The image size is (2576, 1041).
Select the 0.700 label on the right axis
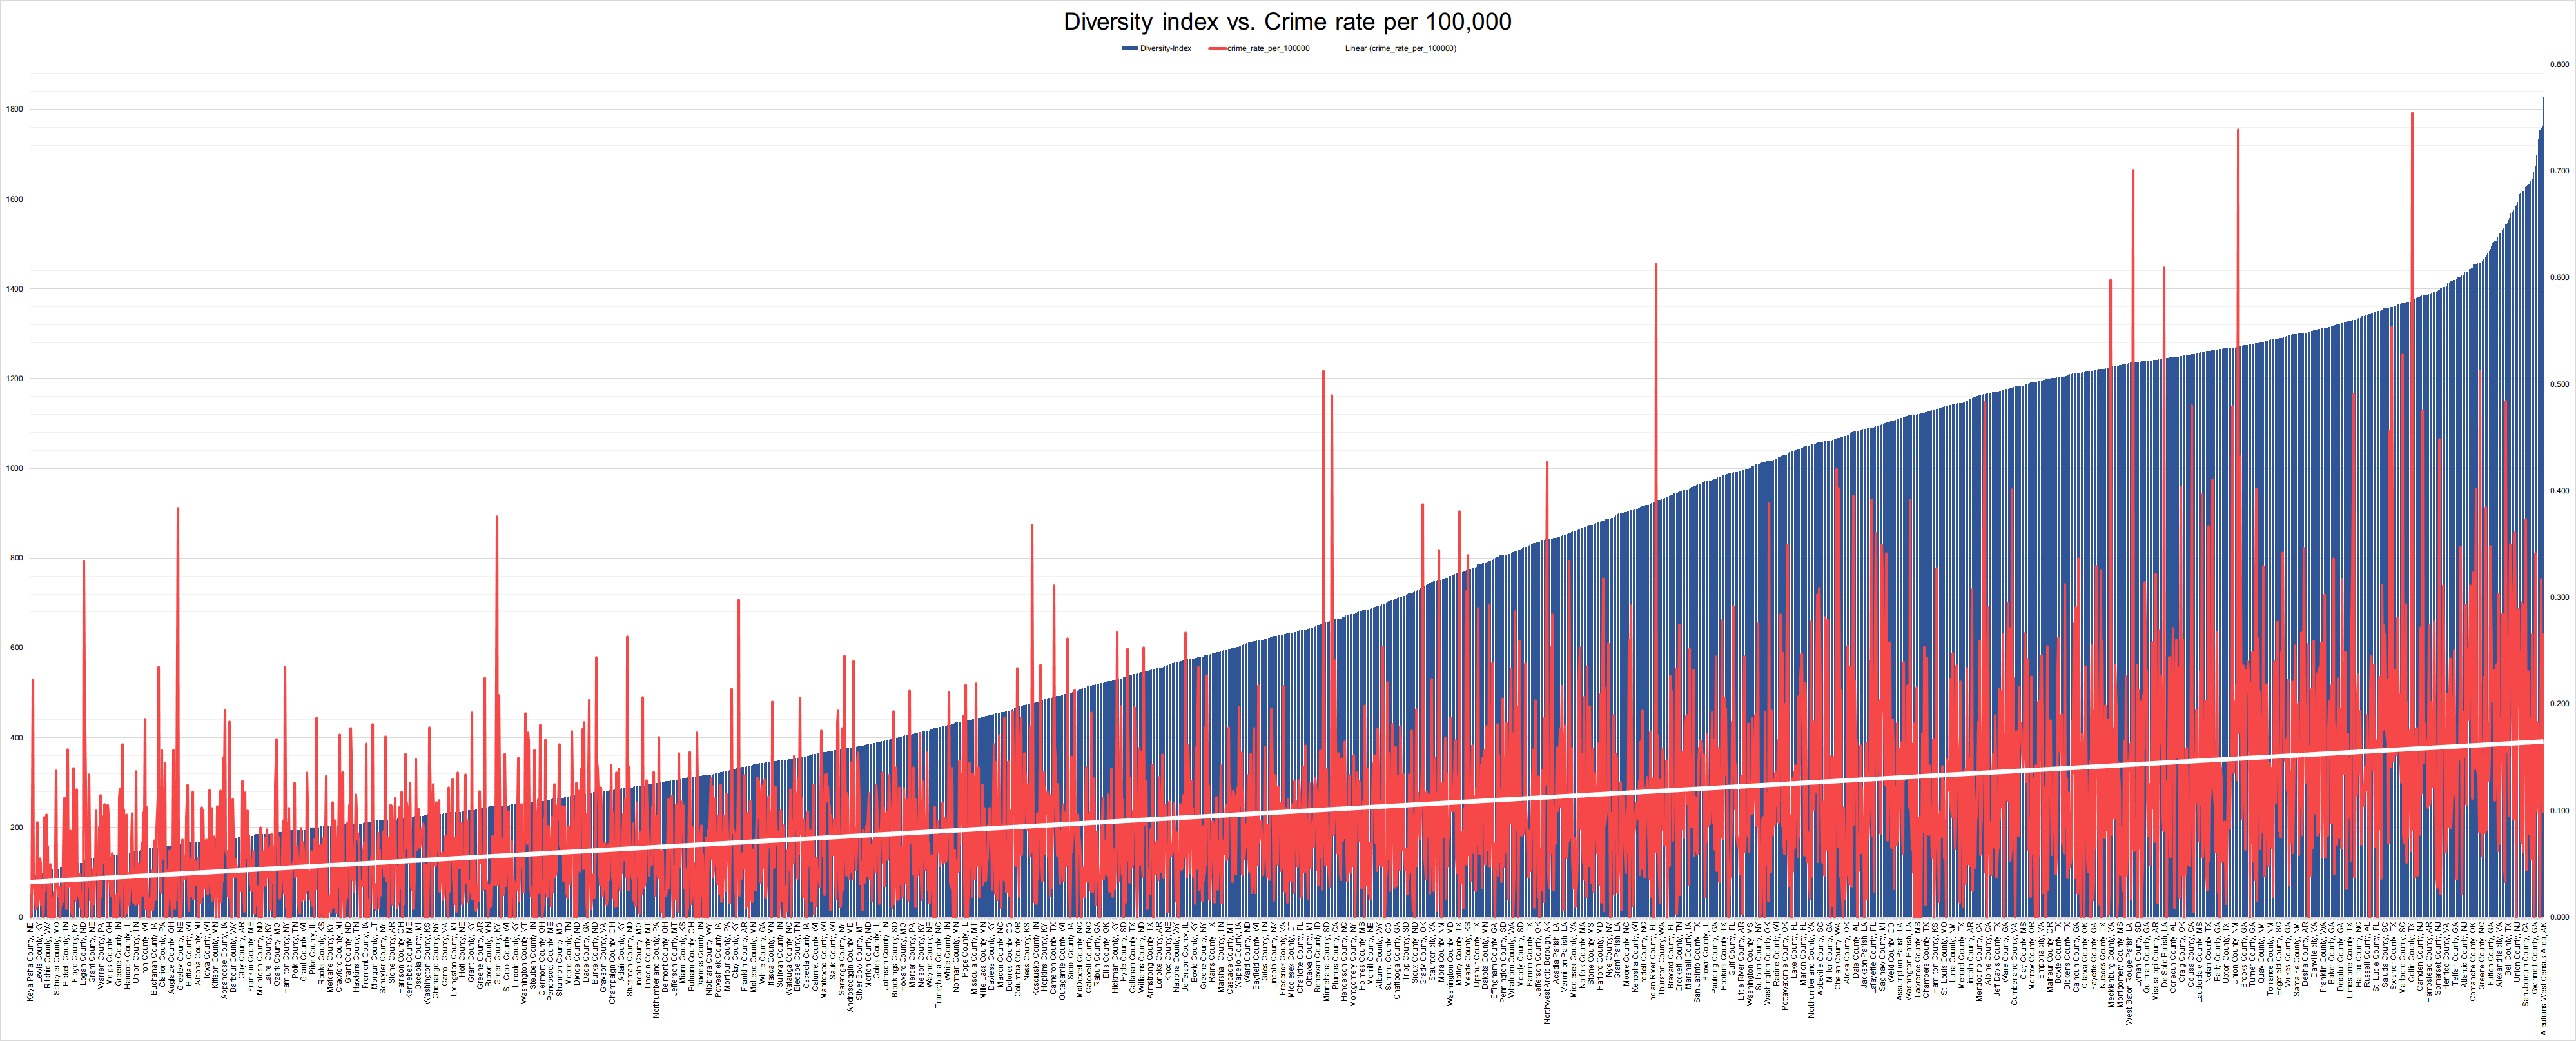tap(2559, 171)
